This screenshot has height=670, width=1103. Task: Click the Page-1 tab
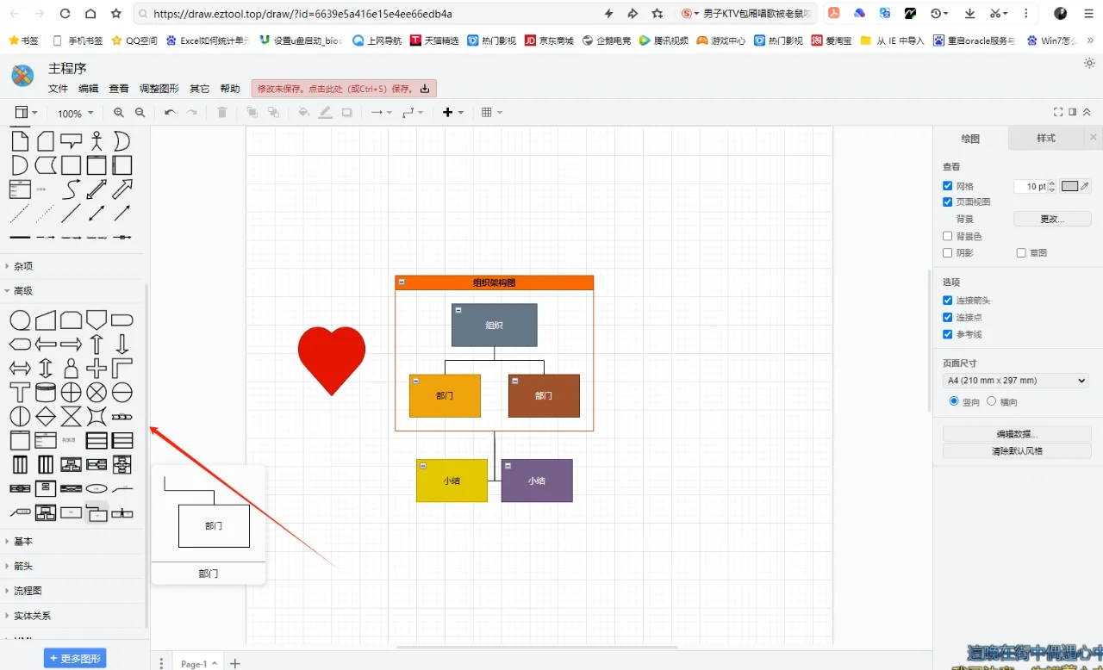[198, 663]
